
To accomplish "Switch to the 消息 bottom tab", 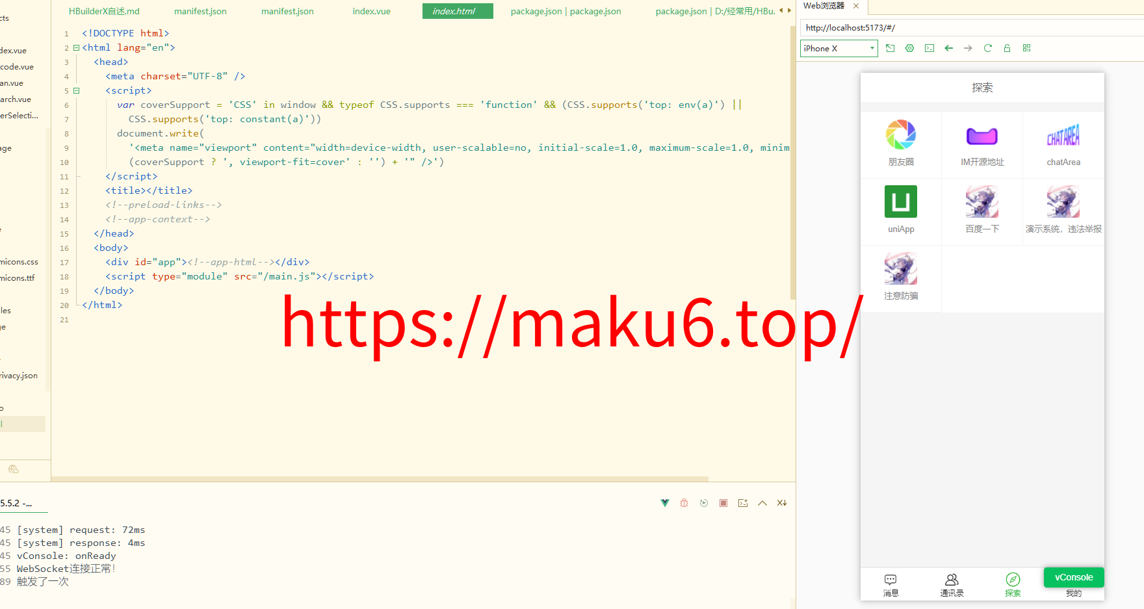I will point(890,585).
